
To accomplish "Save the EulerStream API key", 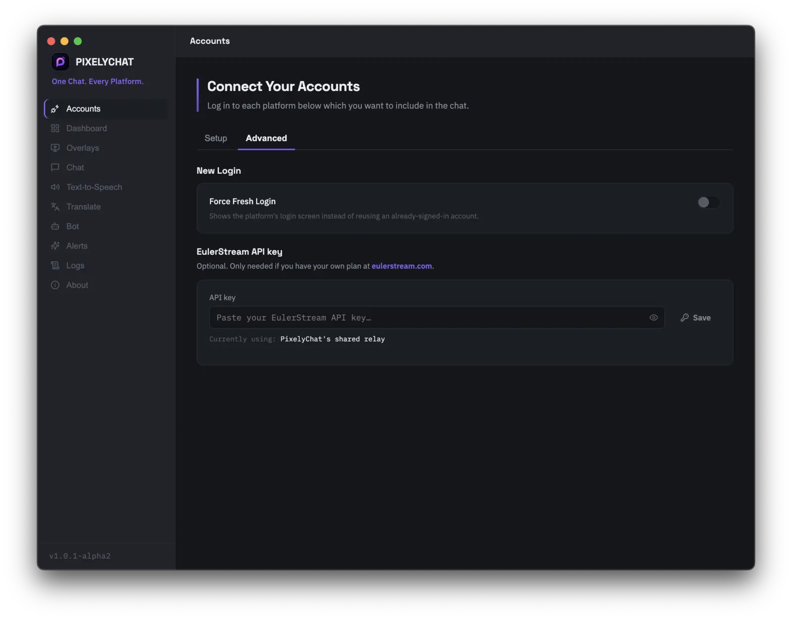I will pos(695,318).
